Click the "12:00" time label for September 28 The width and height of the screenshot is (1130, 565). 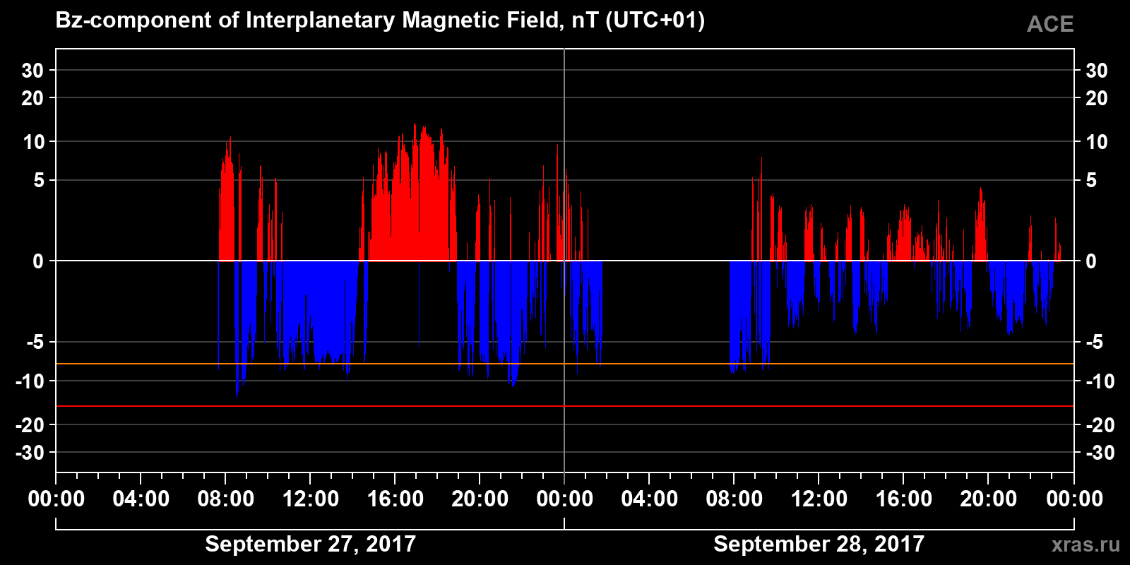(819, 499)
